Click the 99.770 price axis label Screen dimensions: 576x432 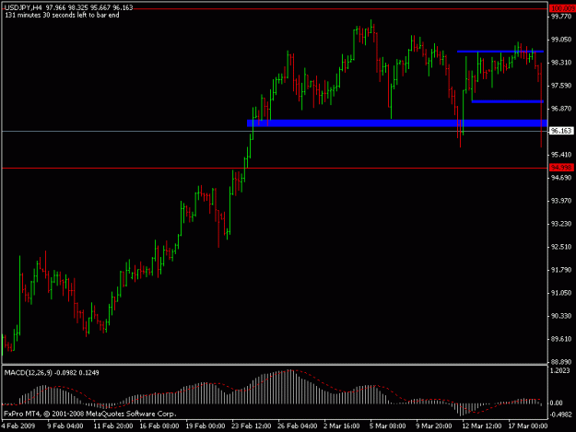click(x=561, y=17)
